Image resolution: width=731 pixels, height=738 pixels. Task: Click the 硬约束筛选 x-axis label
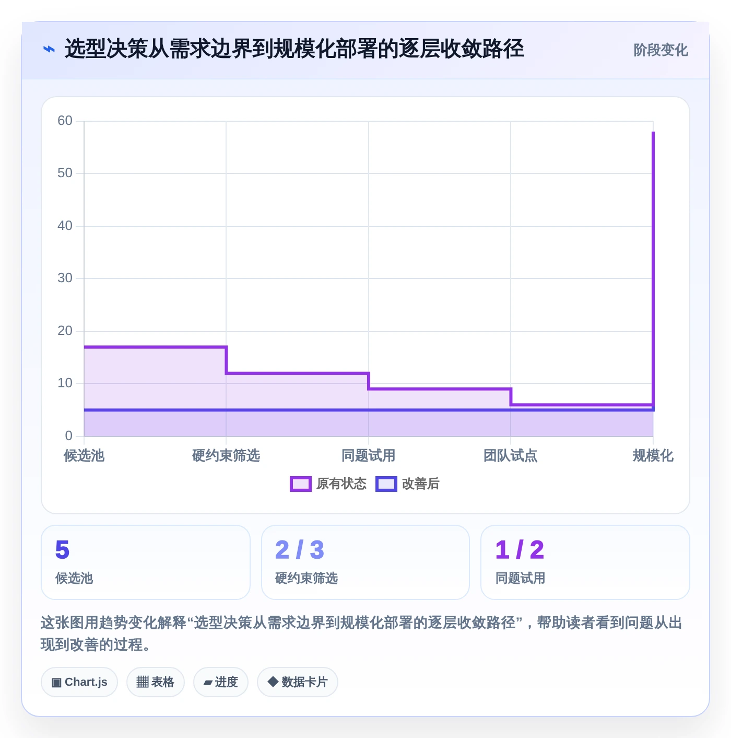226,456
